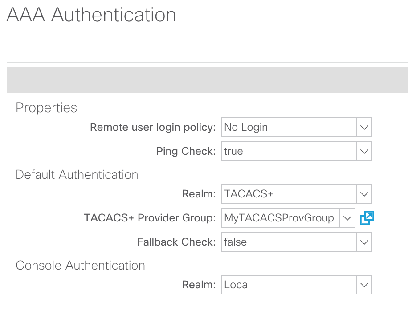The height and width of the screenshot is (314, 408).
Task: Expand the TACACS+ Provider Group dropdown arrow
Action: pyautogui.click(x=347, y=218)
